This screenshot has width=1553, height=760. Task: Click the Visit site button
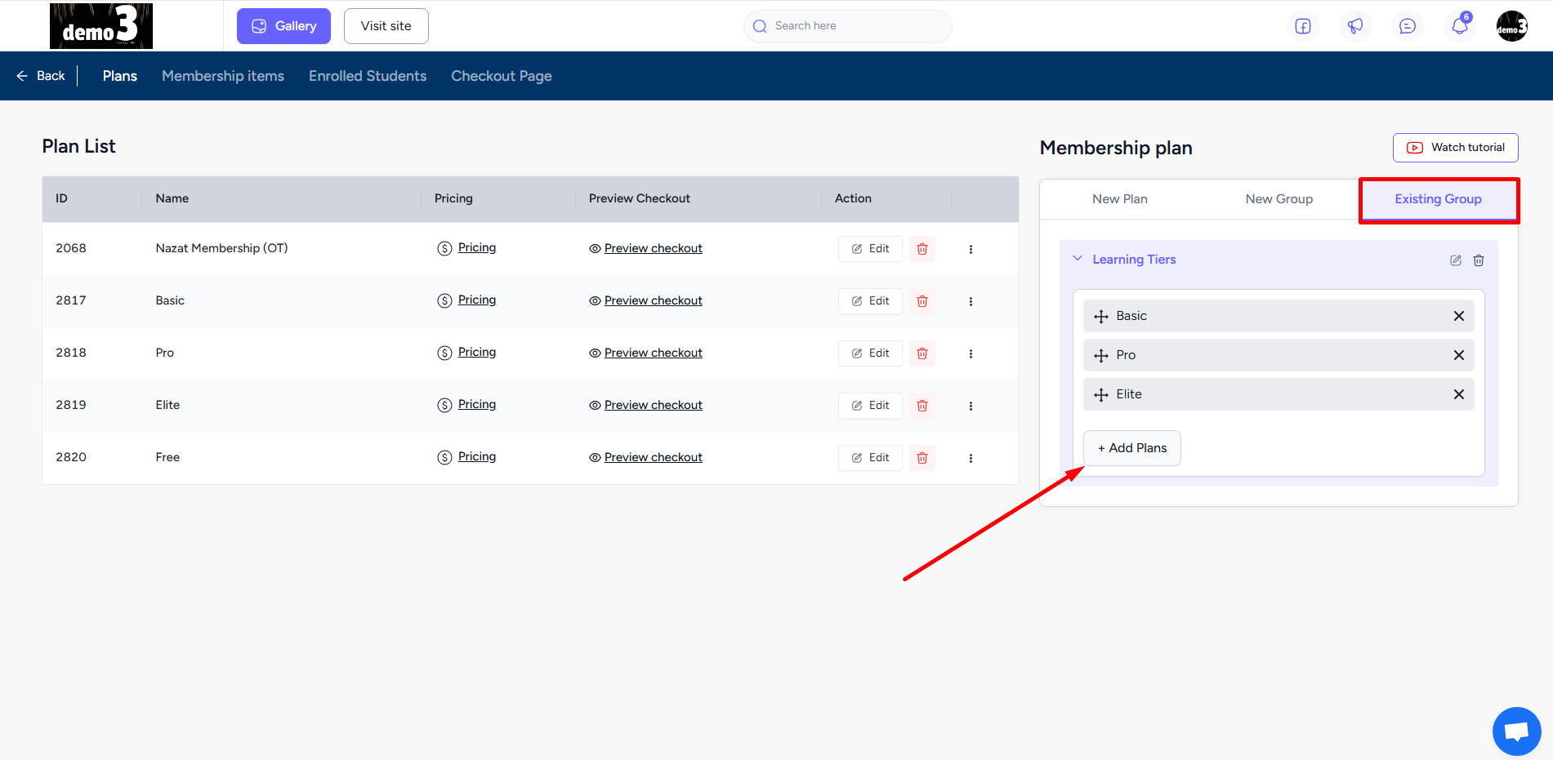click(x=386, y=26)
